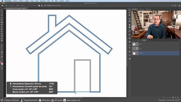
Task: Select the Gradient tool
Action: (2, 36)
